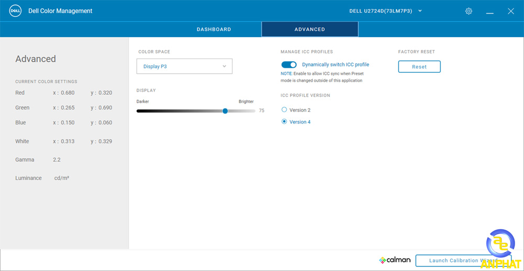Click the COLOR SPACE section label
This screenshot has height=271, width=524.
coord(154,52)
